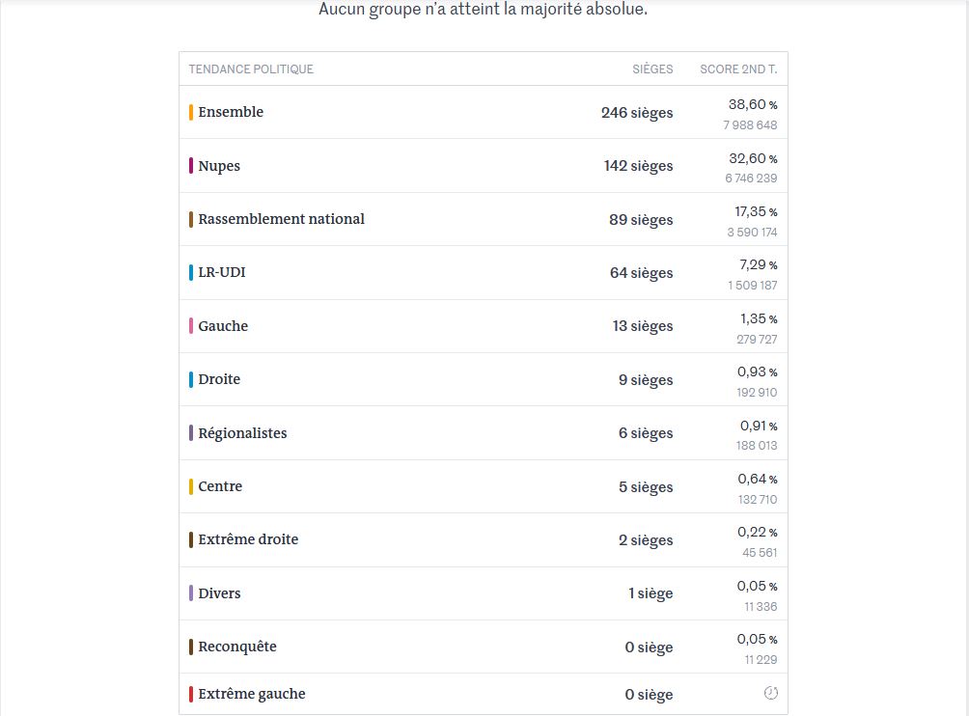This screenshot has width=969, height=716.
Task: Click the red Extrême gauche color marker
Action: pos(191,694)
